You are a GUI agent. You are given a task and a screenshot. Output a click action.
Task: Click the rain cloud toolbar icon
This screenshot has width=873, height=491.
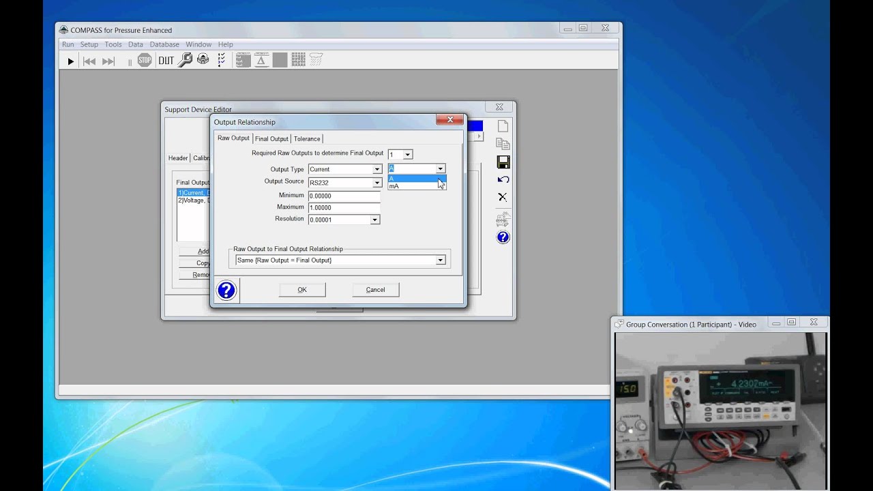[316, 60]
